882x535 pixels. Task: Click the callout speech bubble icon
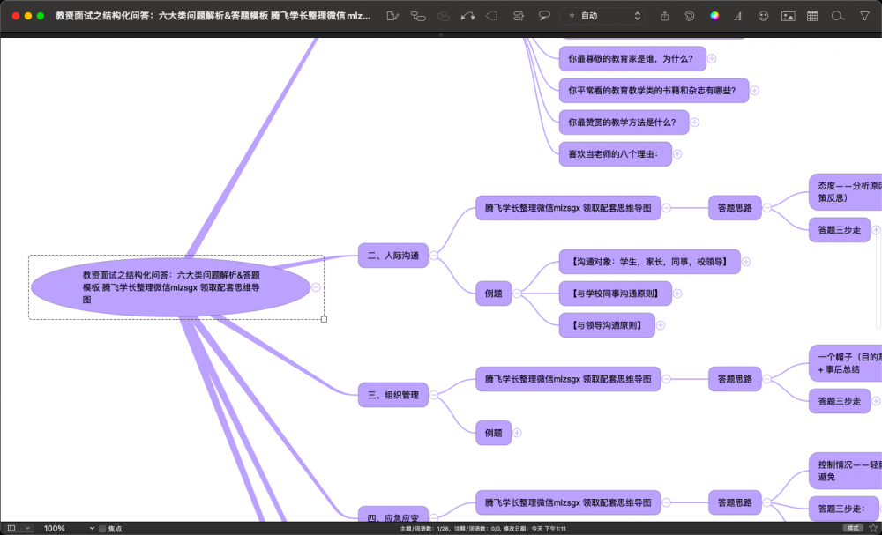click(544, 16)
